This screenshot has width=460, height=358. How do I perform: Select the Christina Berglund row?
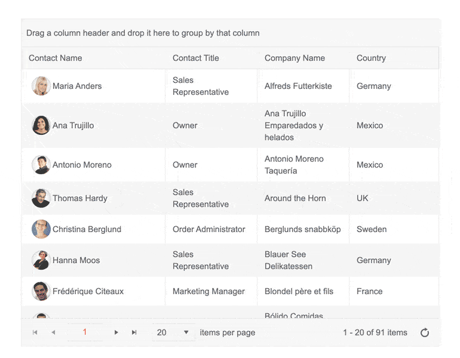coord(87,229)
